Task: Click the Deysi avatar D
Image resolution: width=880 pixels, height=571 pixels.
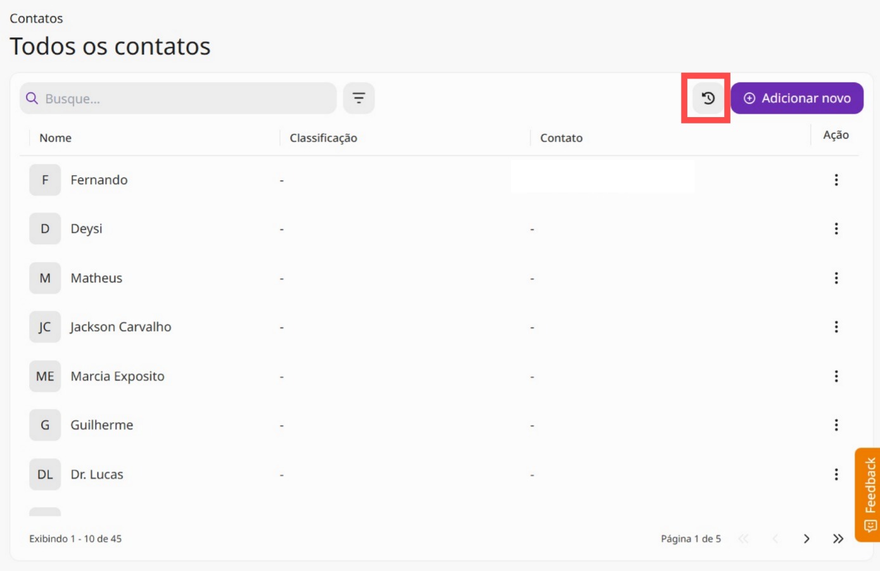Action: point(45,229)
